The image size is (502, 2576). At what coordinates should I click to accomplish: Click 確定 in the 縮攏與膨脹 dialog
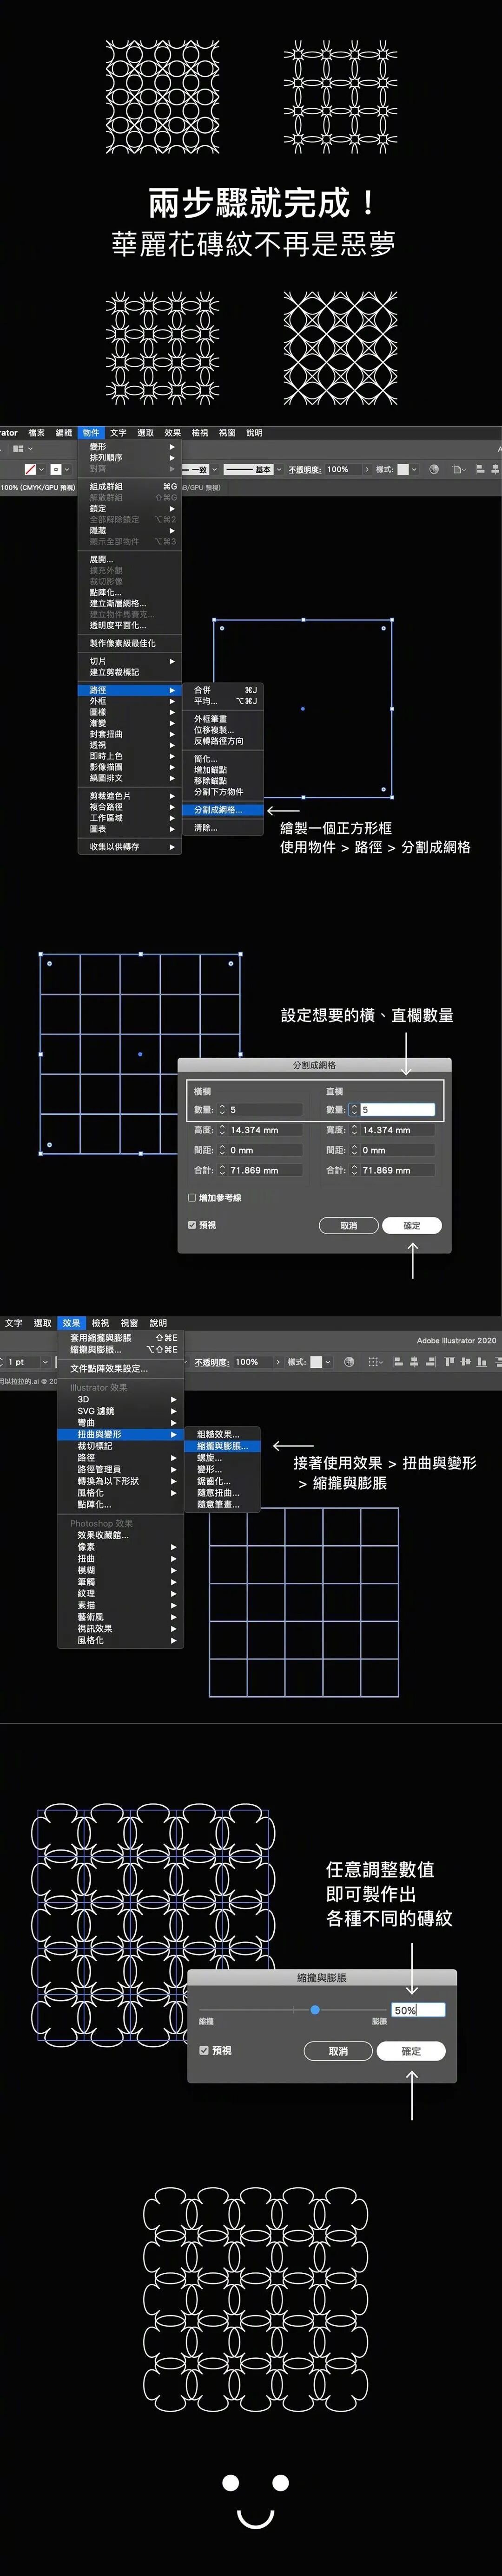click(x=411, y=2051)
